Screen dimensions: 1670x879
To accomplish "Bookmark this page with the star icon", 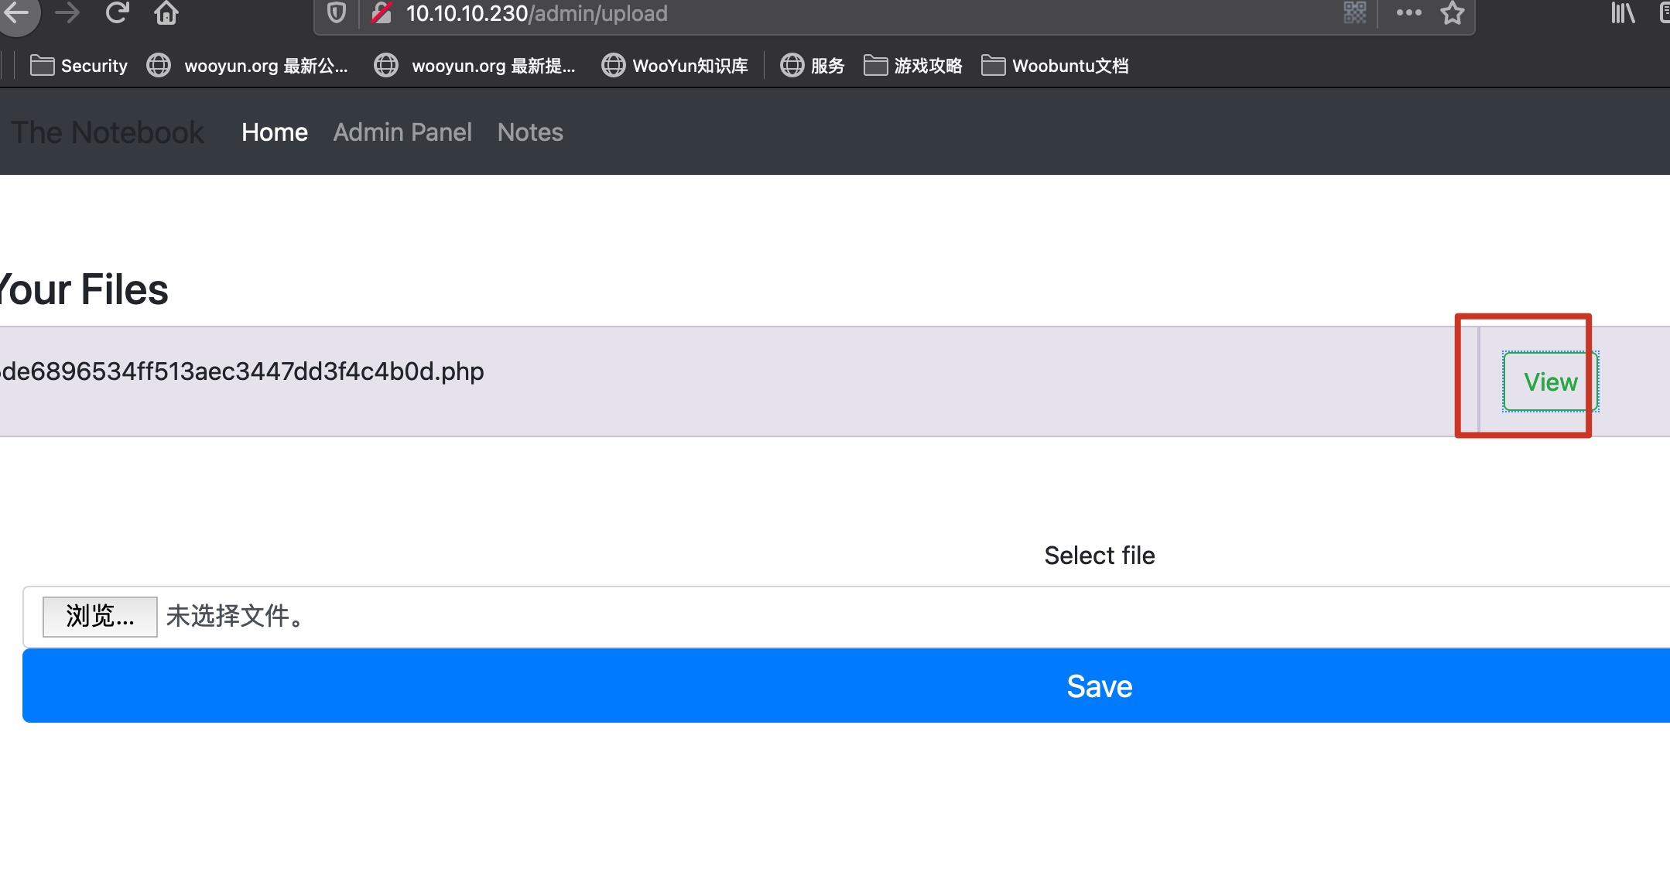I will pos(1453,13).
